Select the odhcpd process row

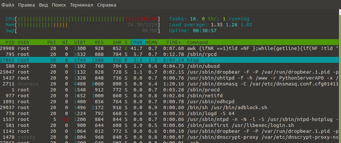170,102
